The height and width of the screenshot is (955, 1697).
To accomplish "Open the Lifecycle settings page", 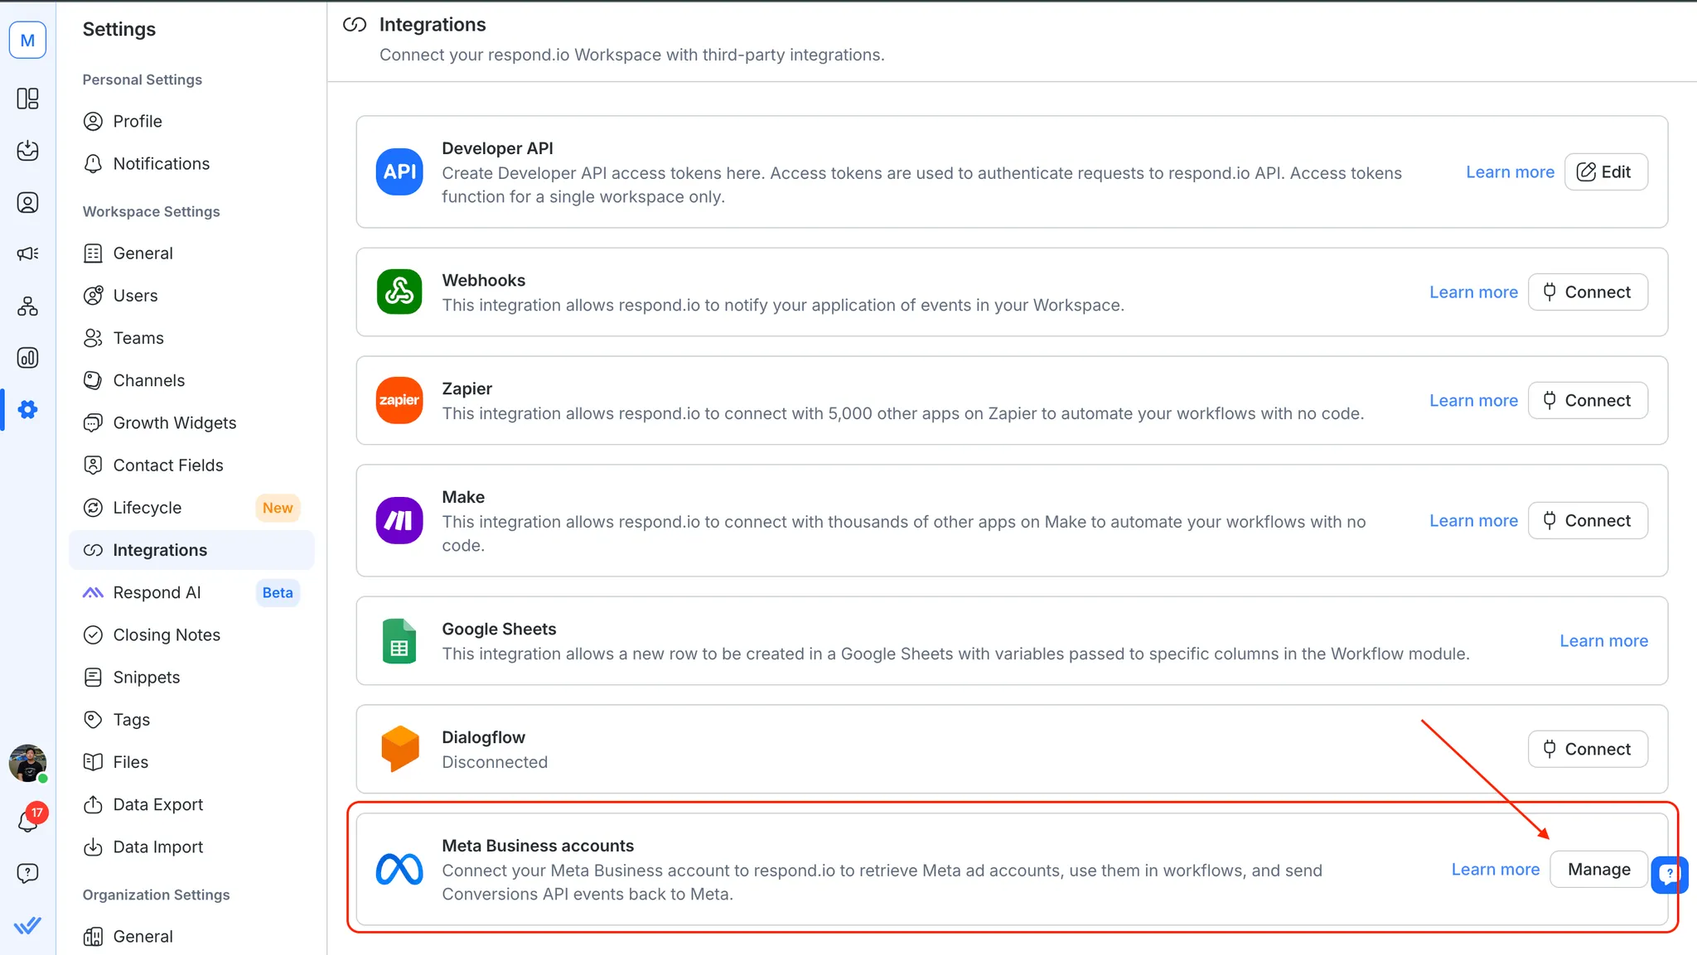I will click(147, 508).
